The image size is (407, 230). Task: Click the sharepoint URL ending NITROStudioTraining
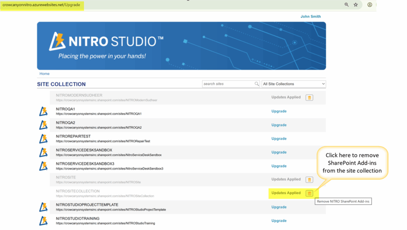(105, 223)
